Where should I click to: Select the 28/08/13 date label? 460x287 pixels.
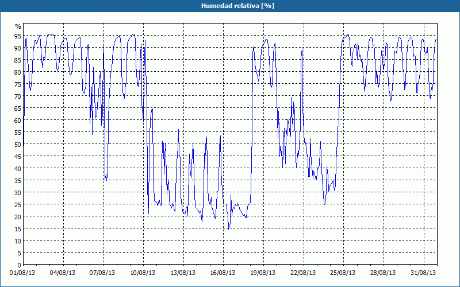pyautogui.click(x=383, y=273)
